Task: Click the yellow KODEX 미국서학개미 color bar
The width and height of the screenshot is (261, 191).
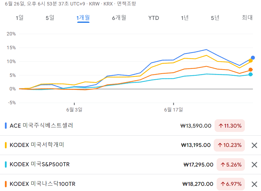Action: click(6, 145)
